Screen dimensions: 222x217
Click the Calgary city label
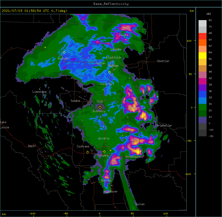[x=103, y=155]
